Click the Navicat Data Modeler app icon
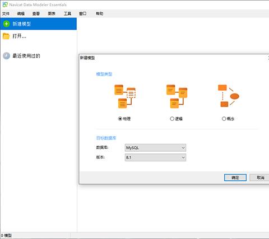This screenshot has width=269, height=239. (5, 4)
